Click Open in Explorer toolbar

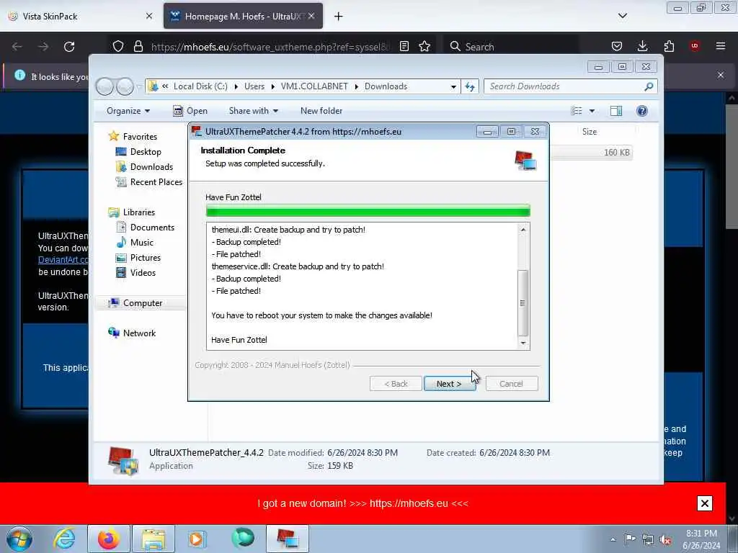tap(190, 111)
